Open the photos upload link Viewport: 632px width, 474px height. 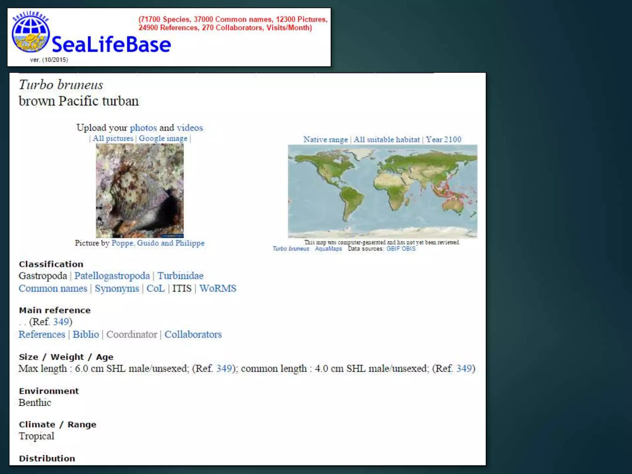(143, 128)
